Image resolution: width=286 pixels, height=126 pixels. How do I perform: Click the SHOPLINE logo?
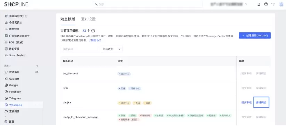click(16, 4)
